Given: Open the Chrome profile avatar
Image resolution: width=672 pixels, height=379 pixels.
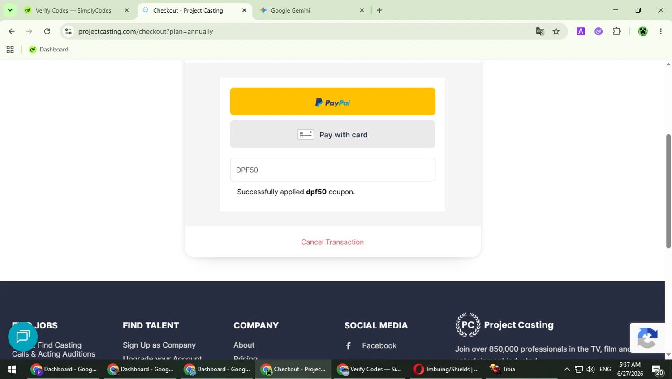Looking at the screenshot, I should click(643, 31).
